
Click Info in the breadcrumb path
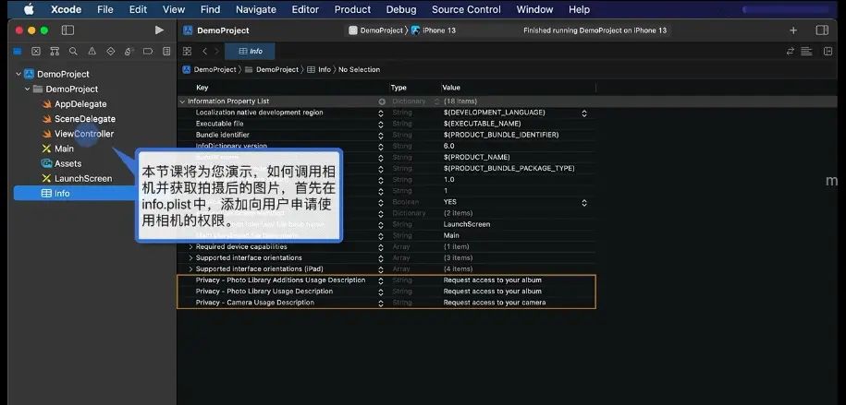point(319,69)
